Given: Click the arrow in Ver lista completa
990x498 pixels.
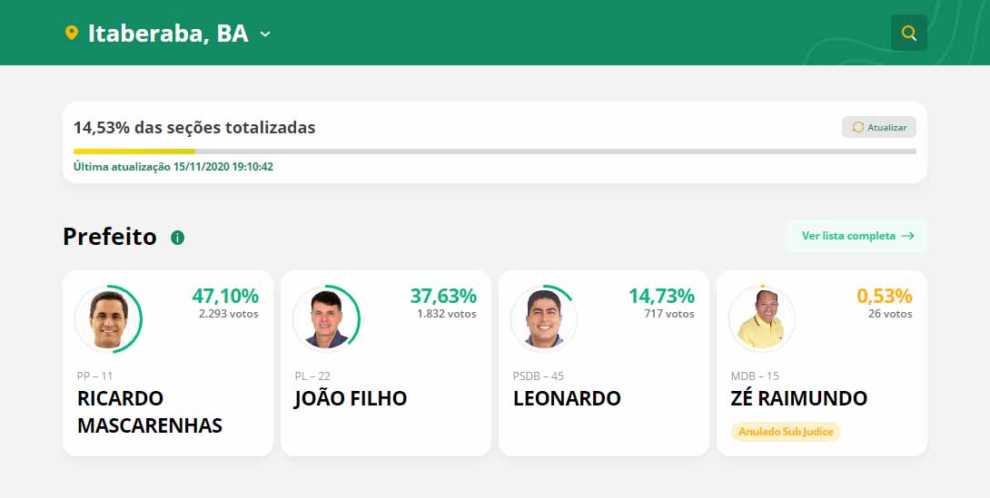Looking at the screenshot, I should (x=907, y=236).
